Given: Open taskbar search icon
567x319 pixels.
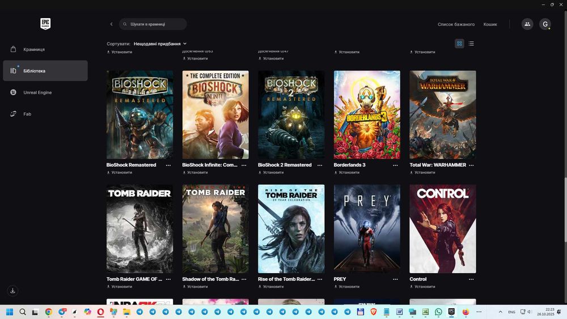Looking at the screenshot, I should [23, 312].
